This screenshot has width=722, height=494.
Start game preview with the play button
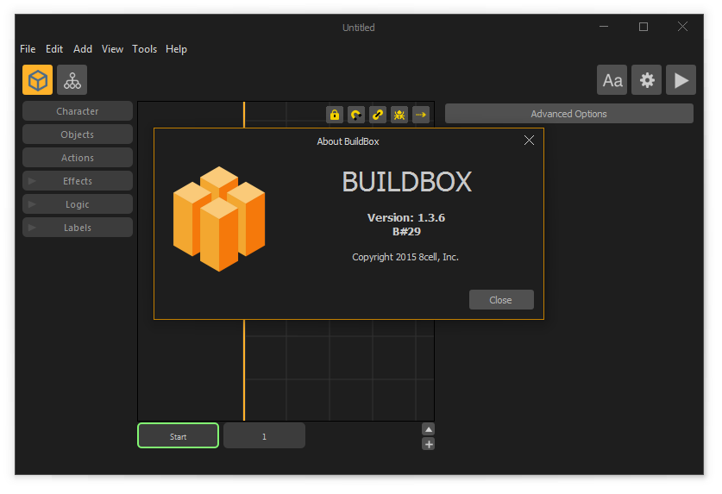[x=681, y=80]
